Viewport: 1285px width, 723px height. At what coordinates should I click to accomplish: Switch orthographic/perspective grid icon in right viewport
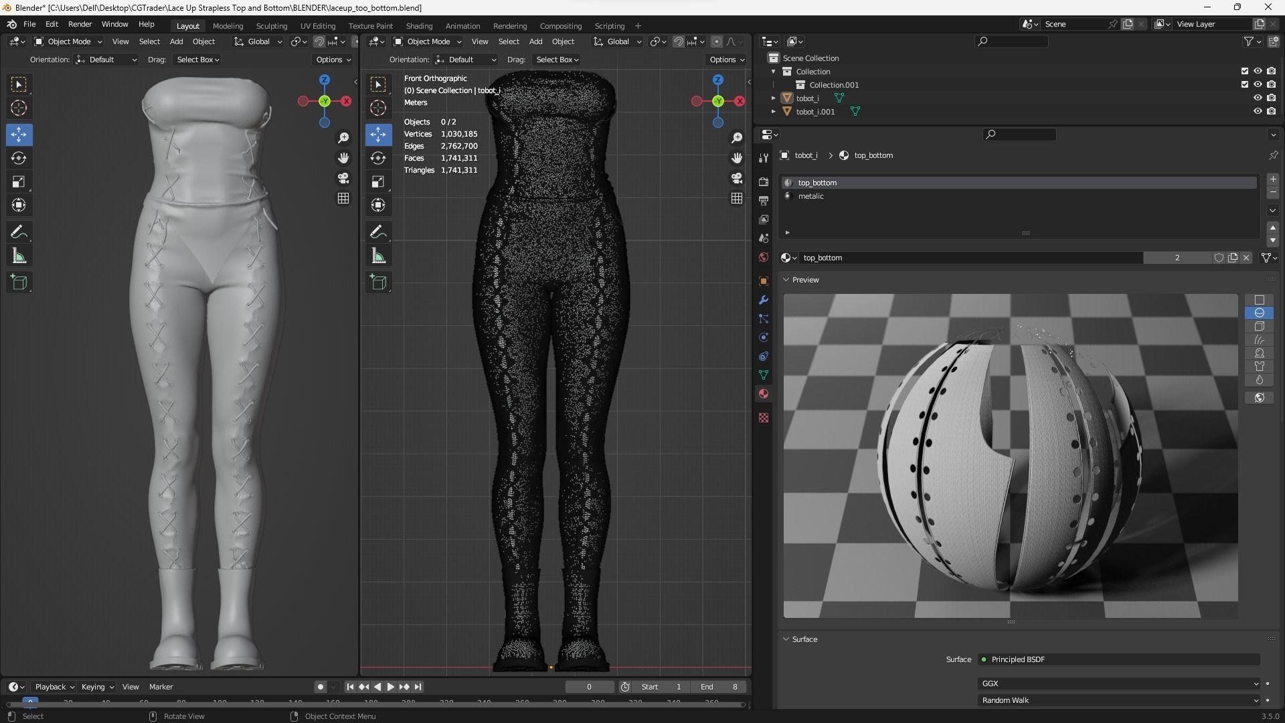tap(737, 198)
